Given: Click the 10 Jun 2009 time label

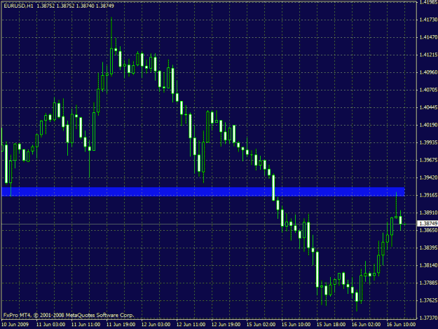Looking at the screenshot, I should (15, 325).
